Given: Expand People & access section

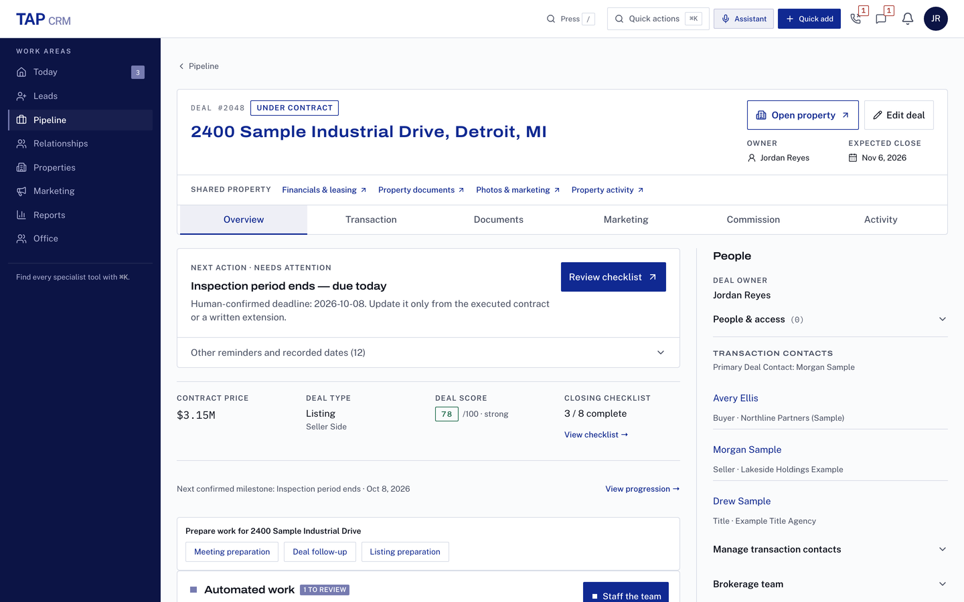Looking at the screenshot, I should 830,319.
